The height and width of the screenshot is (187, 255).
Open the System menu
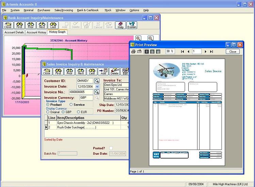pyautogui.click(x=15, y=10)
